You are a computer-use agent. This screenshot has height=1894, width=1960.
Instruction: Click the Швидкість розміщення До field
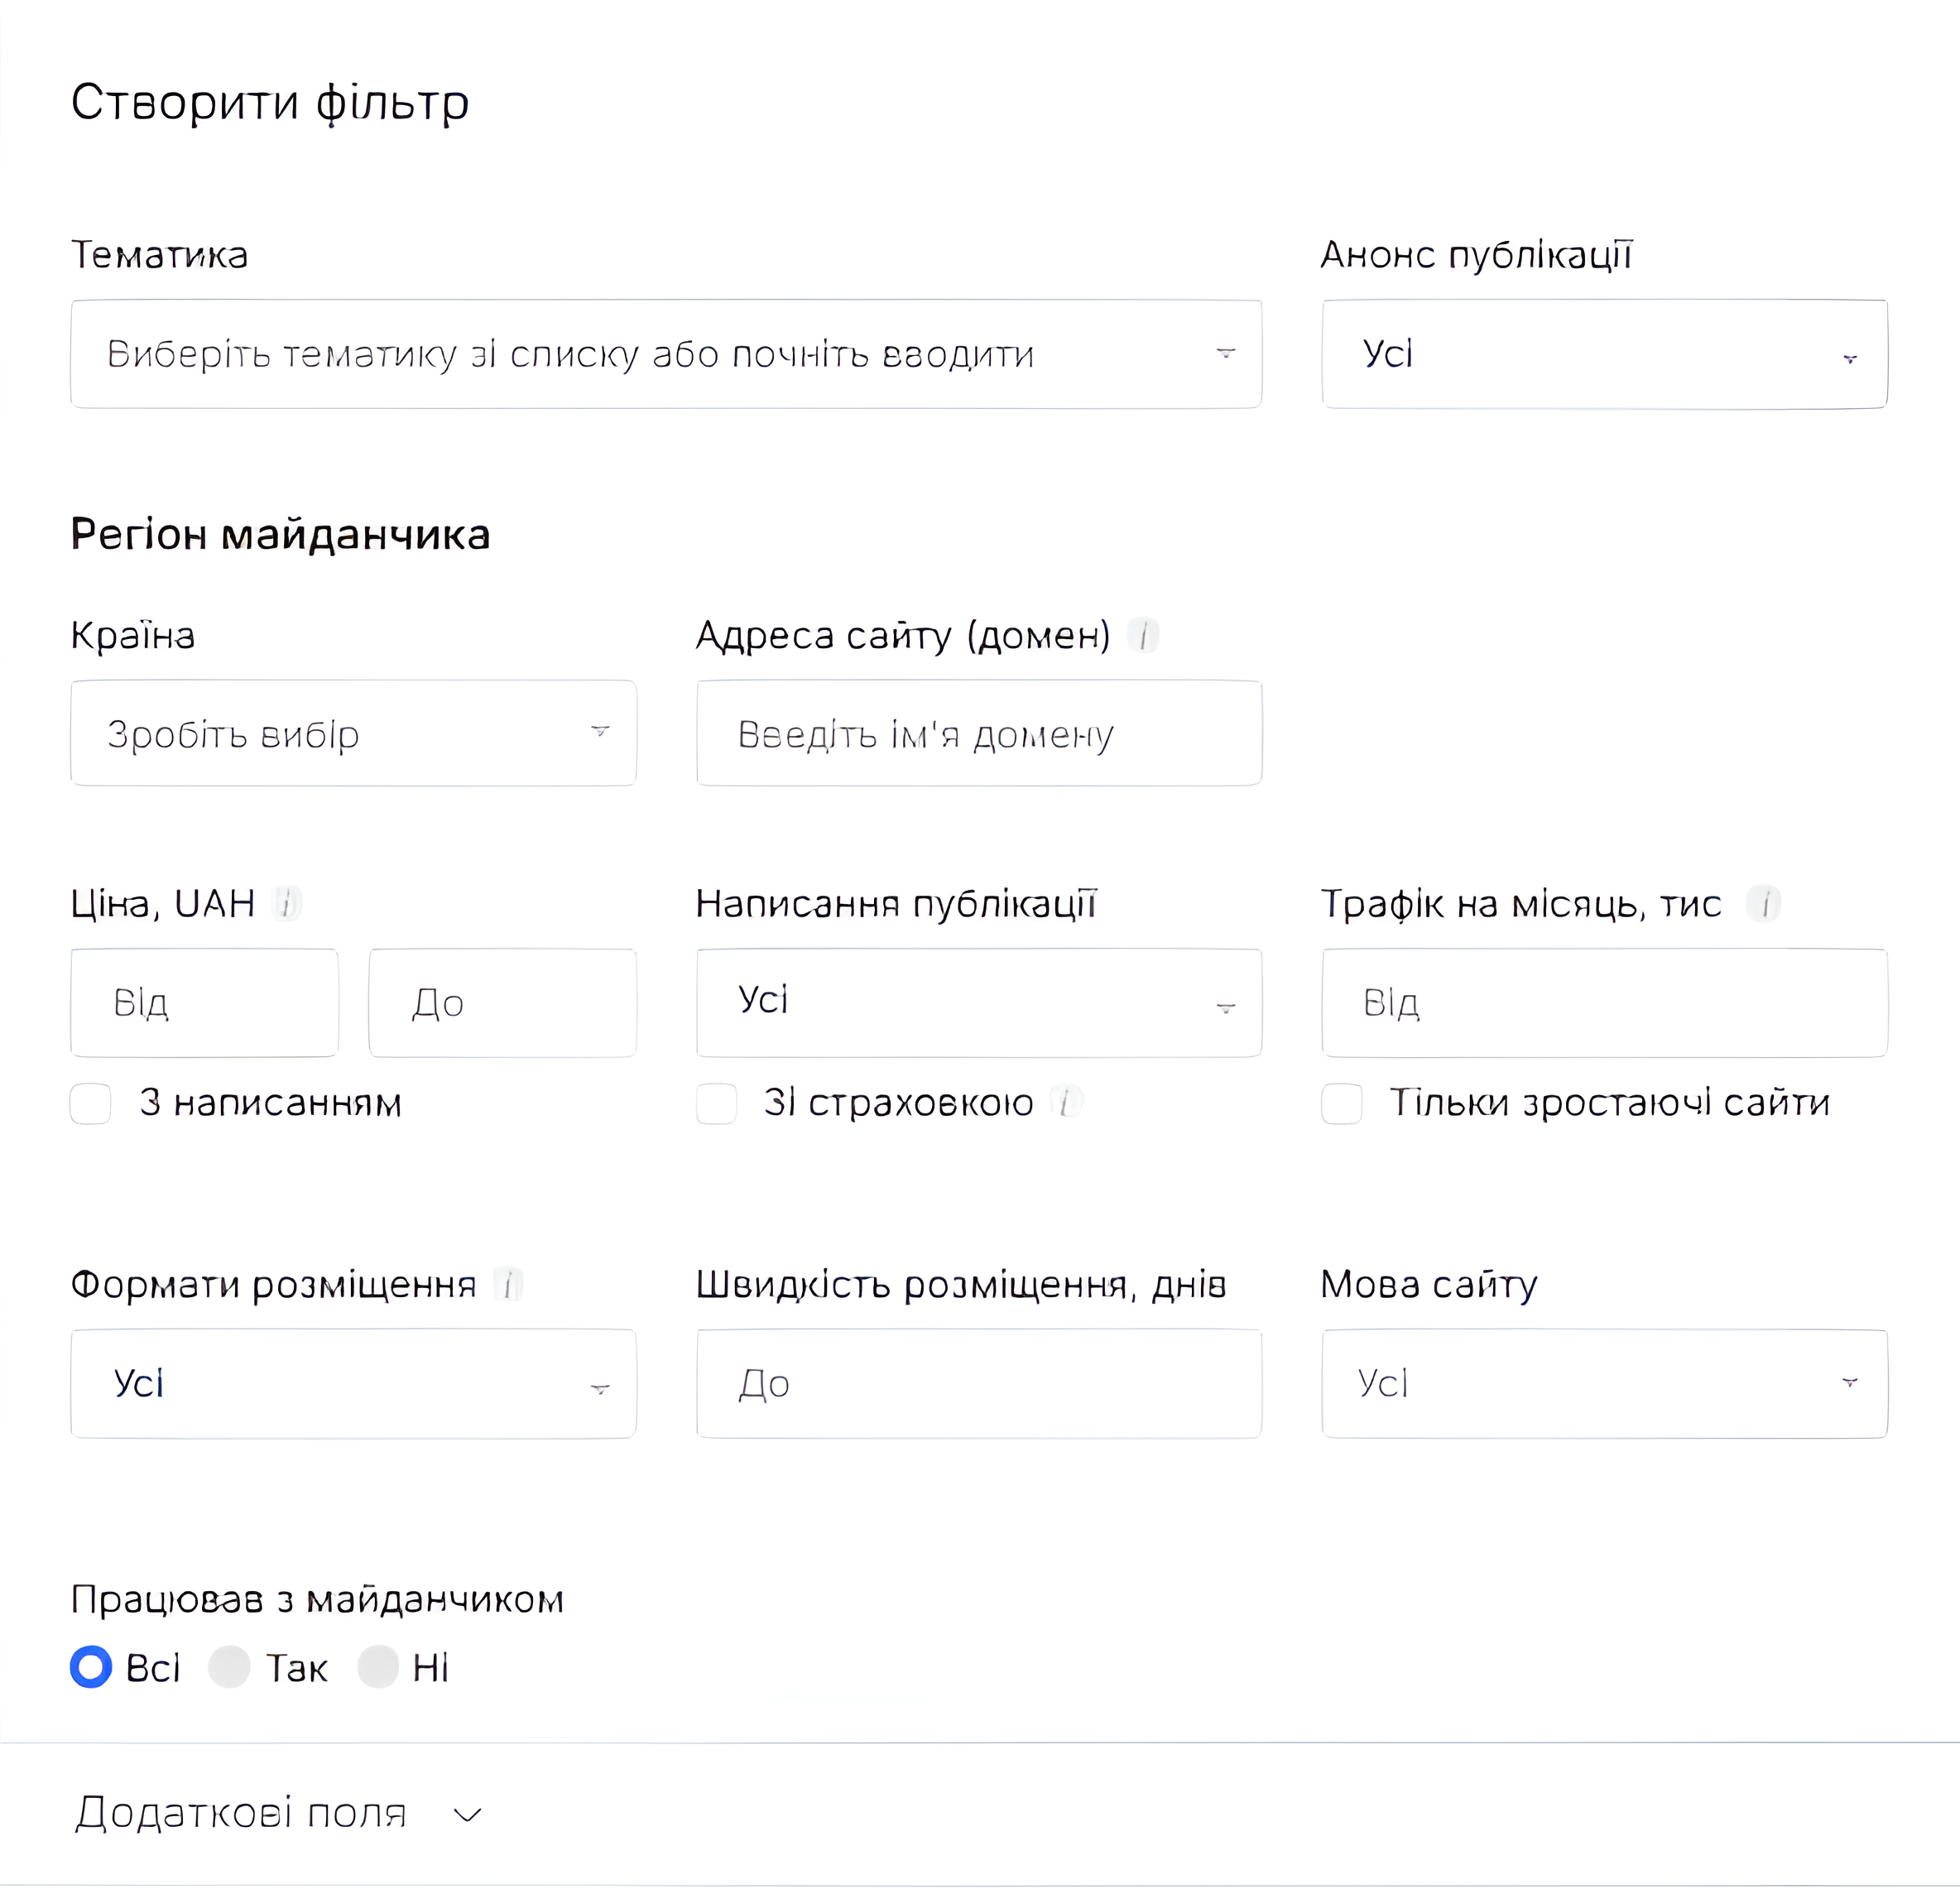[x=979, y=1383]
